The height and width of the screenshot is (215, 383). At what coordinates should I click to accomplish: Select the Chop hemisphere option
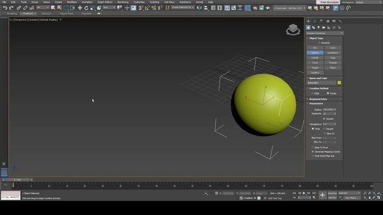312,129
